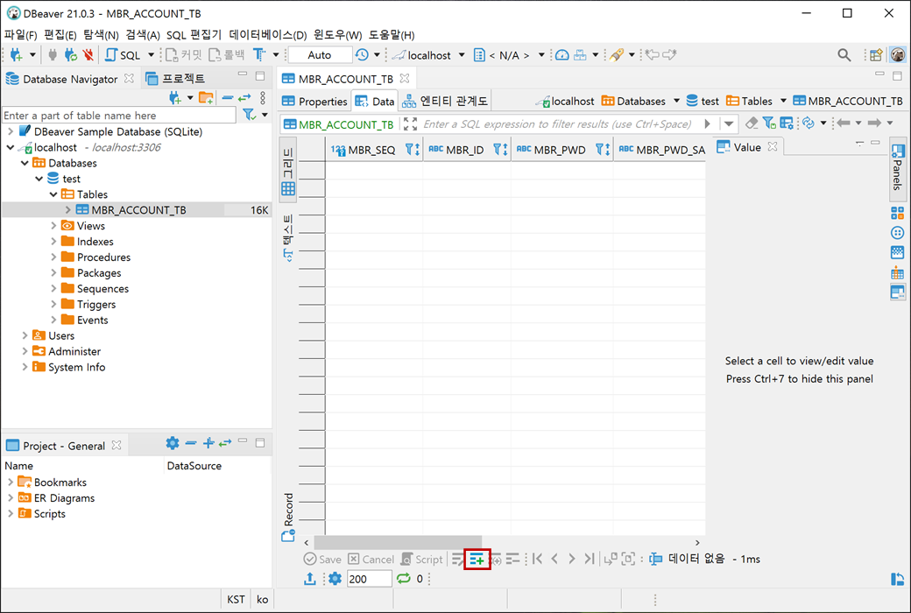Click the highlighted Add new row icon

coord(476,559)
